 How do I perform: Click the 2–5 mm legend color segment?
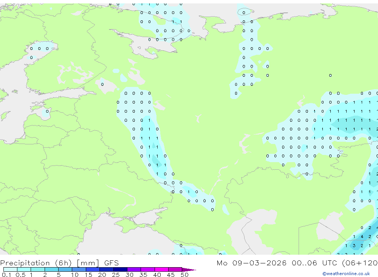pos(51,269)
